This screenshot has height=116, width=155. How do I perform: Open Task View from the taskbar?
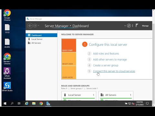point(19,103)
